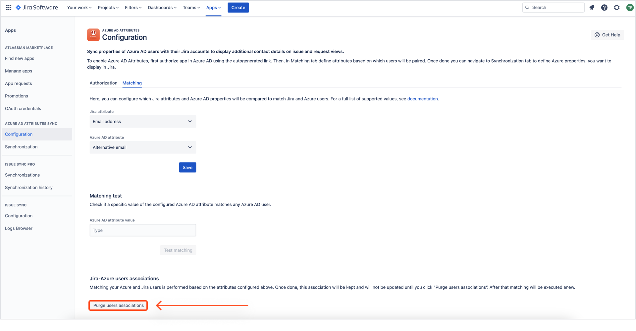Image resolution: width=636 pixels, height=331 pixels.
Task: Click the search magnifier icon
Action: tap(527, 7)
